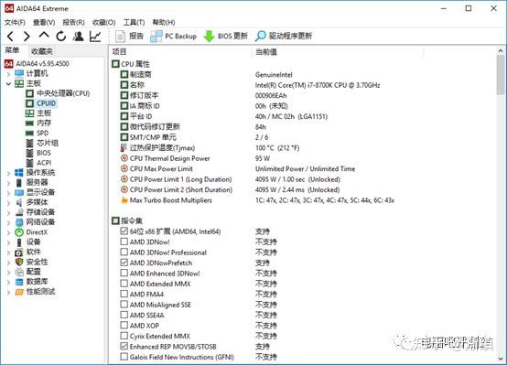Switch to the 菜单 tab
The width and height of the screenshot is (507, 365).
pyautogui.click(x=12, y=50)
